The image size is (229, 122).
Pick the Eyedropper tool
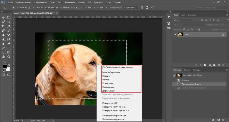(x=9, y=26)
